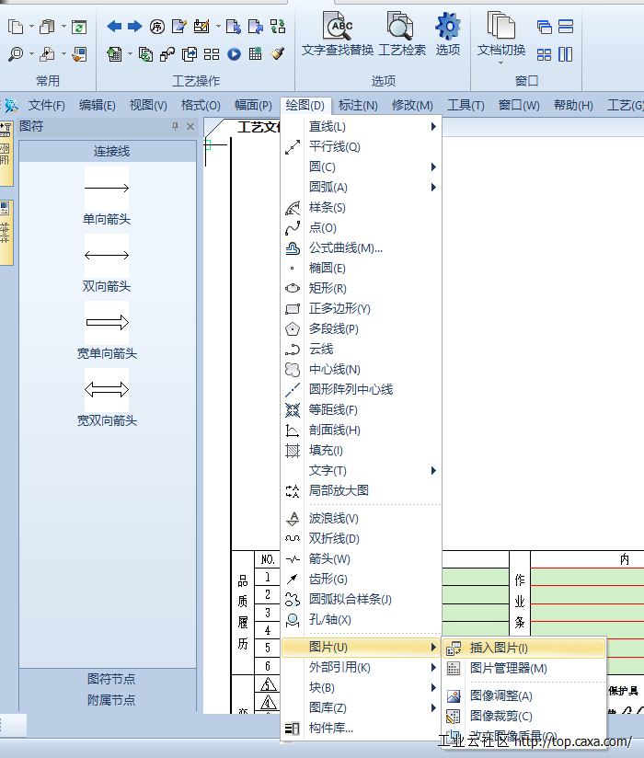Choose 等距线(F) menu entry

tap(361, 410)
